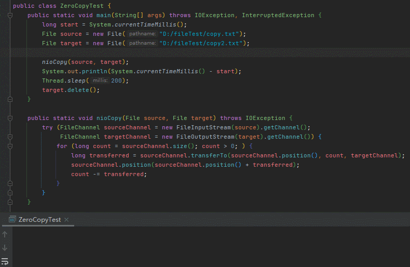Click the class name ZeroCopyTest in declaration
410x267 pixels.
82,6
